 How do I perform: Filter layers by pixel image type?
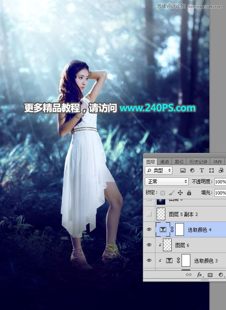pyautogui.click(x=183, y=170)
